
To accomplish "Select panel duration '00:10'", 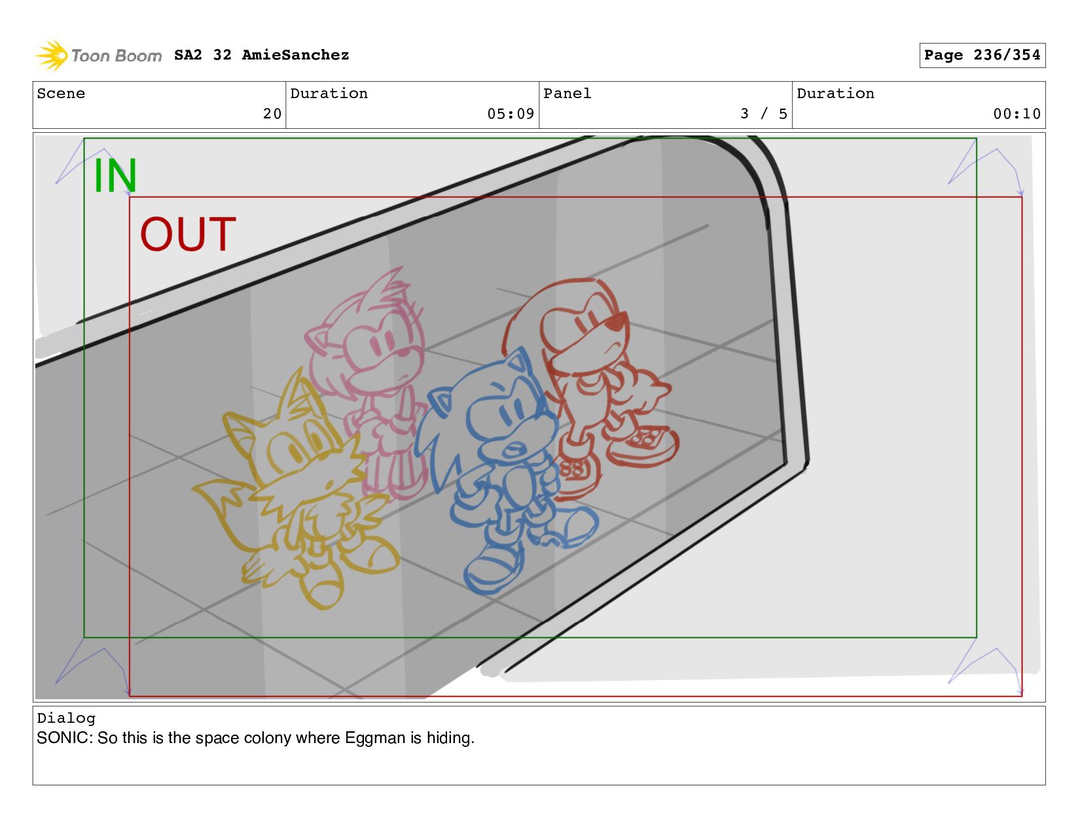I will [1017, 114].
